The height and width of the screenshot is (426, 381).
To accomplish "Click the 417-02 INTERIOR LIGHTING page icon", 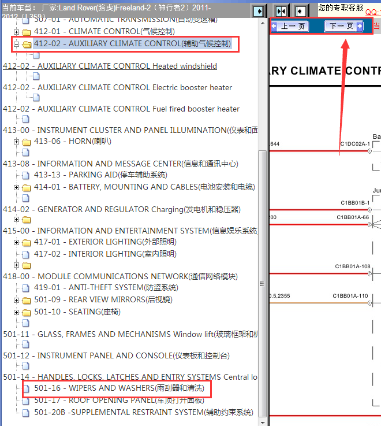I will click(x=26, y=254).
